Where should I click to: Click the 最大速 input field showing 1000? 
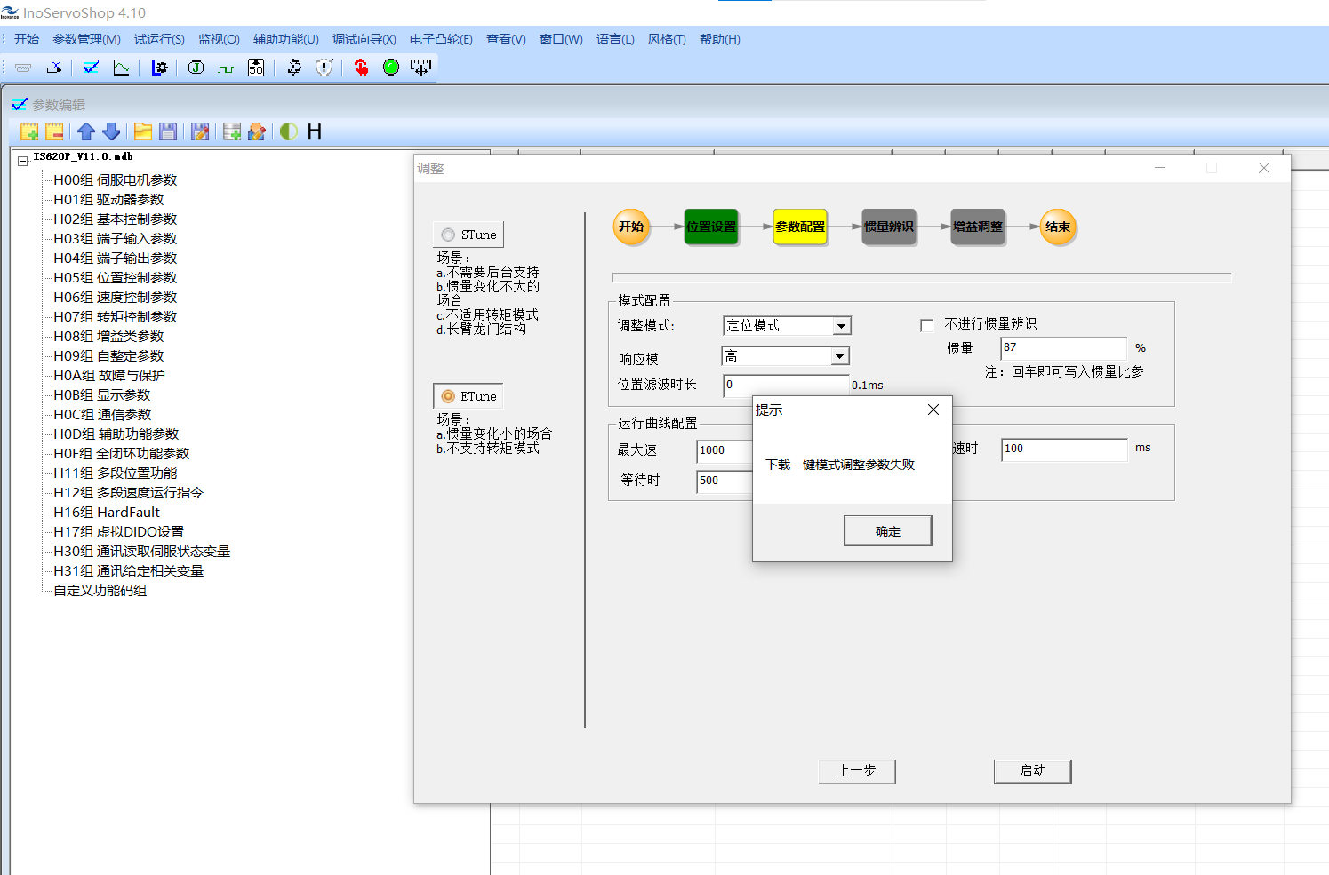point(725,450)
